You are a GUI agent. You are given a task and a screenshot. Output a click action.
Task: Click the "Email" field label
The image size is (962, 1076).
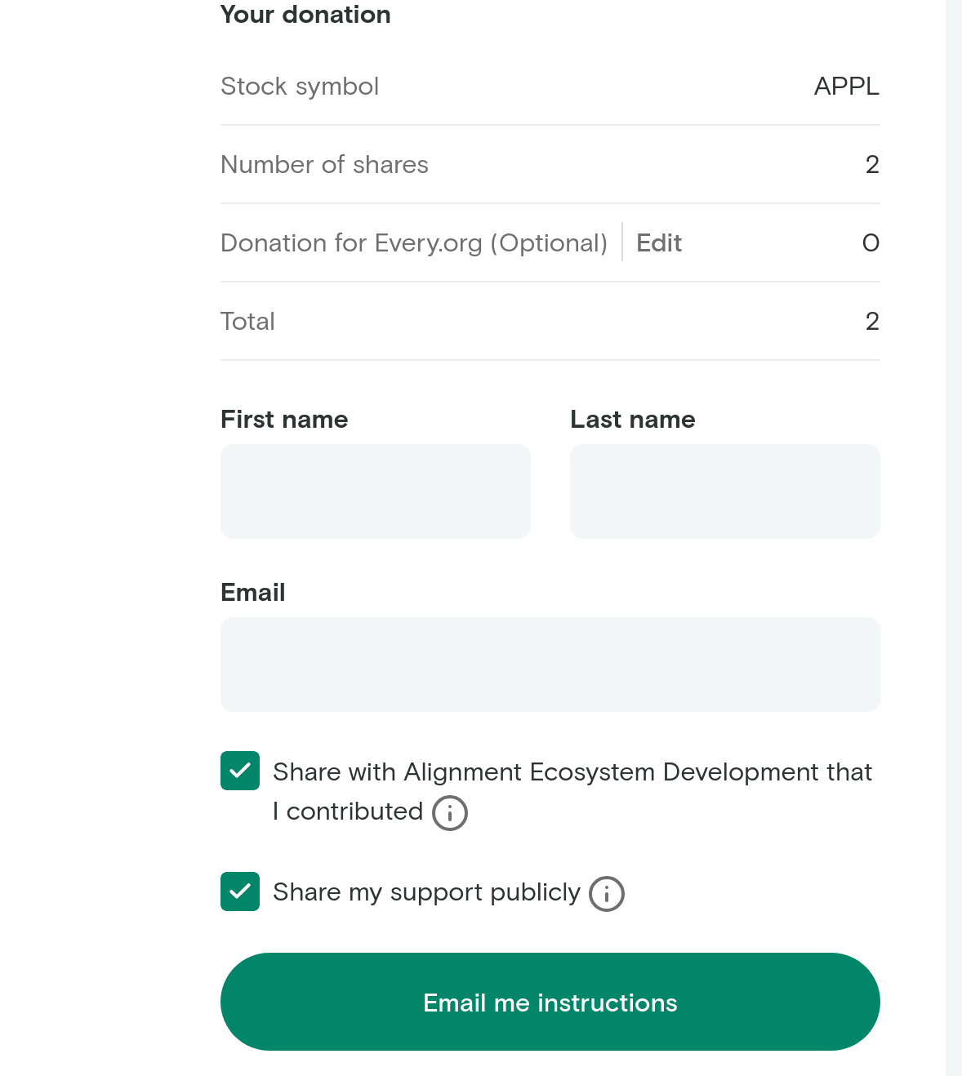coord(253,593)
